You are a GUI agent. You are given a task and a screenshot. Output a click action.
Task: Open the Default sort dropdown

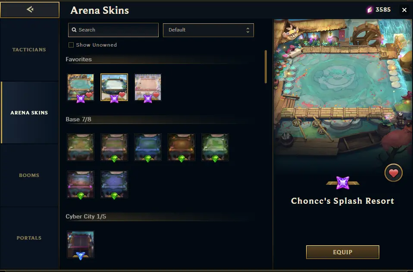(x=208, y=30)
